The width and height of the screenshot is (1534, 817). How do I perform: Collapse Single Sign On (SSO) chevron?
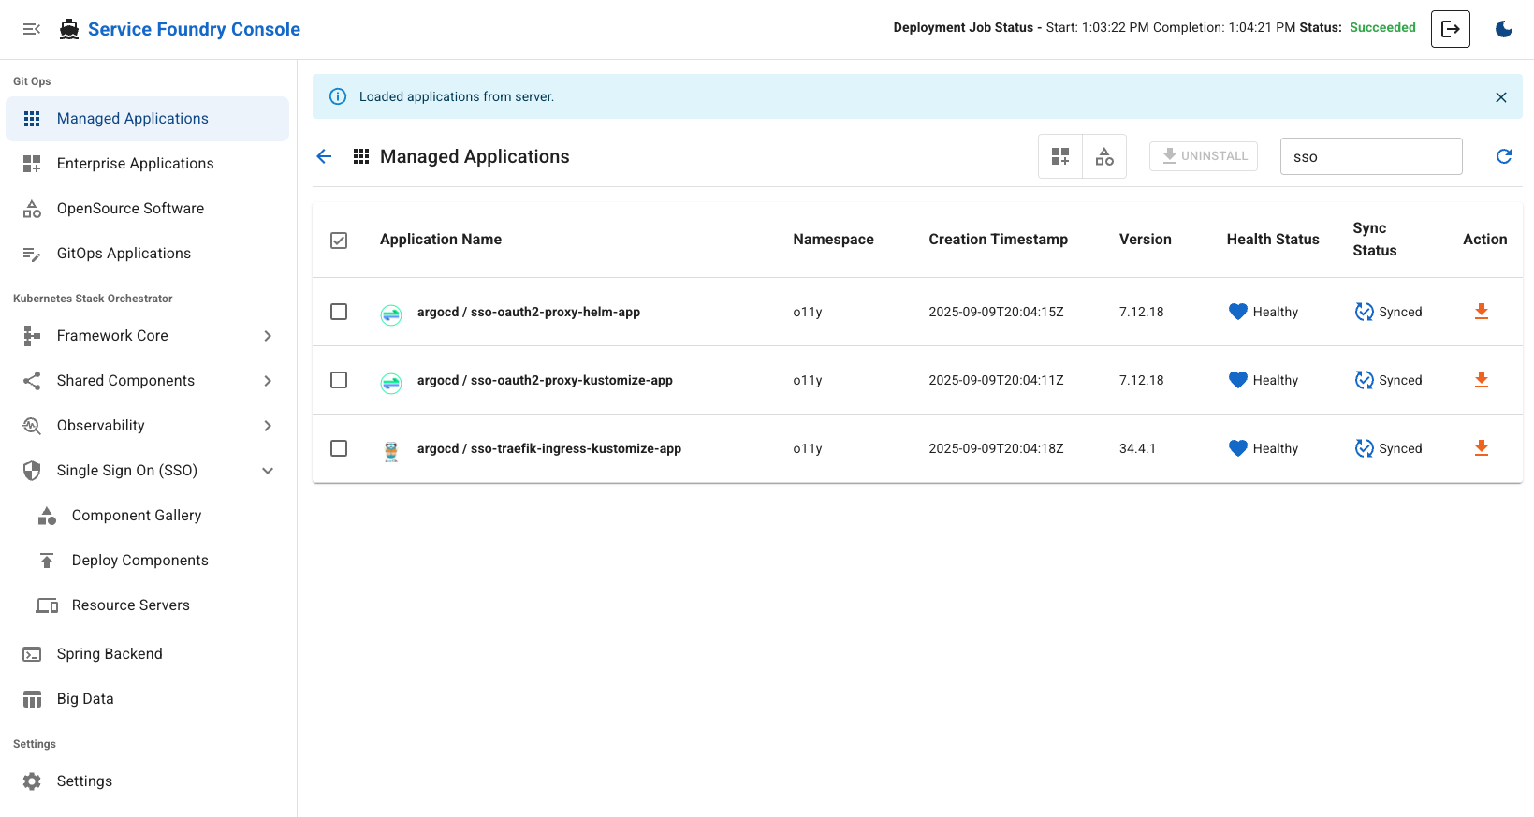click(268, 471)
